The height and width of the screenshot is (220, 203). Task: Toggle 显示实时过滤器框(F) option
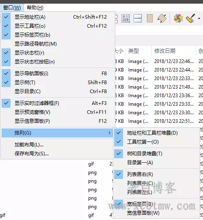pos(57,103)
